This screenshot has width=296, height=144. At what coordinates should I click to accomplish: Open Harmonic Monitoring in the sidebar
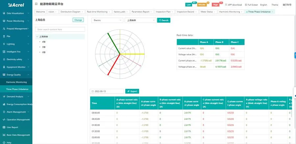click(x=16, y=82)
